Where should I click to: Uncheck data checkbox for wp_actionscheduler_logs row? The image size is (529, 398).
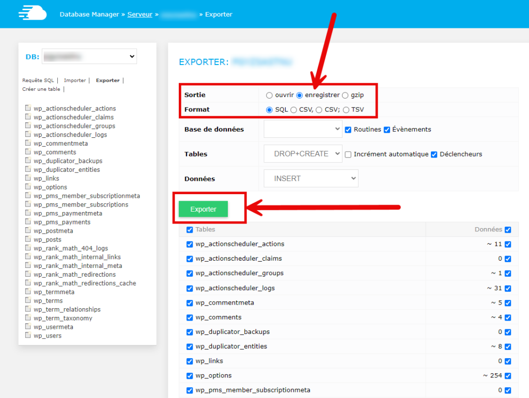tap(508, 289)
